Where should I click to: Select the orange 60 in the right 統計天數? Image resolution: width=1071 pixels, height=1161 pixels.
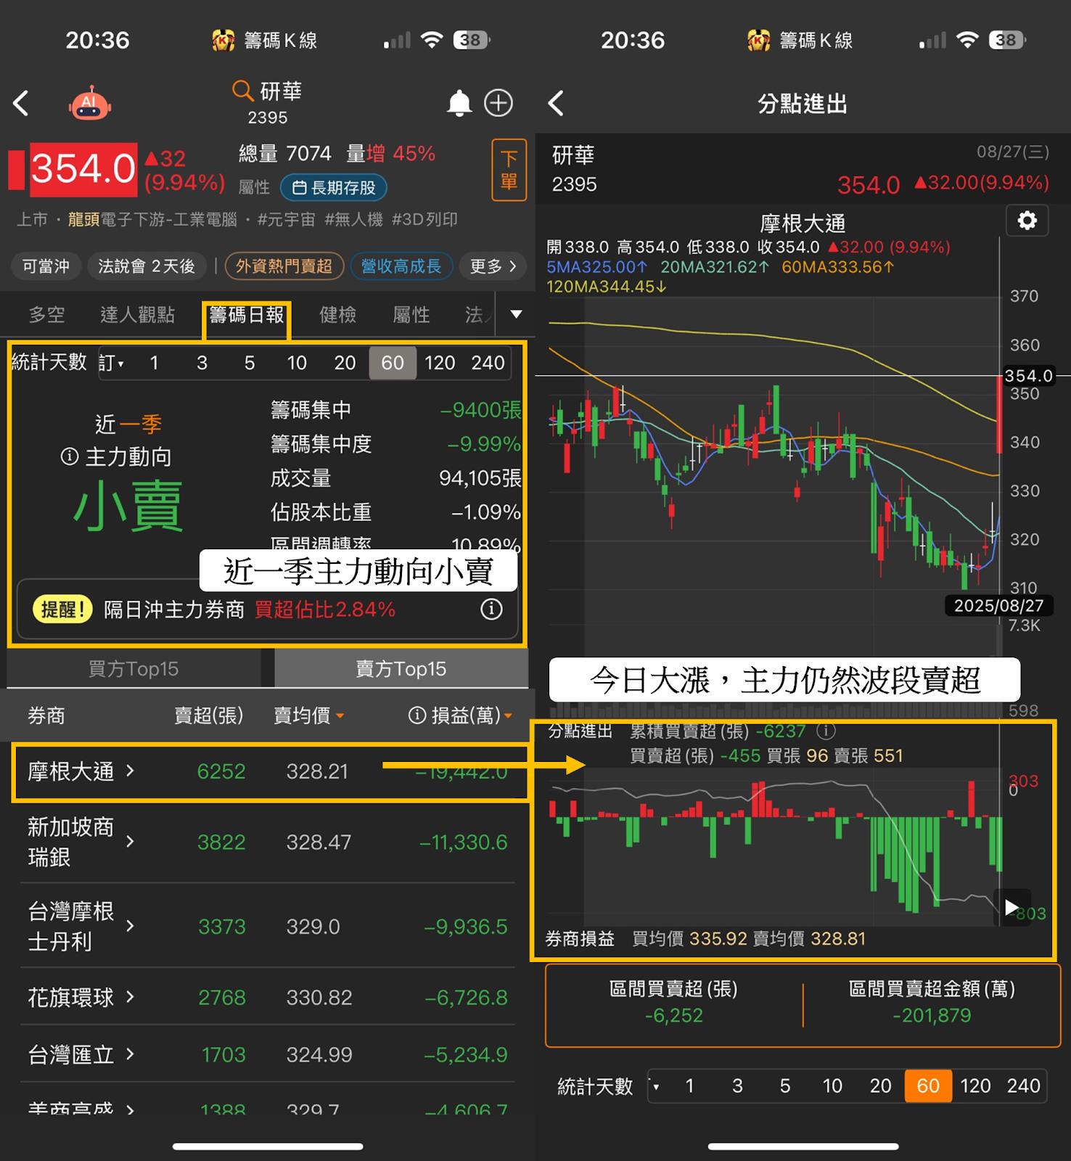[928, 1086]
